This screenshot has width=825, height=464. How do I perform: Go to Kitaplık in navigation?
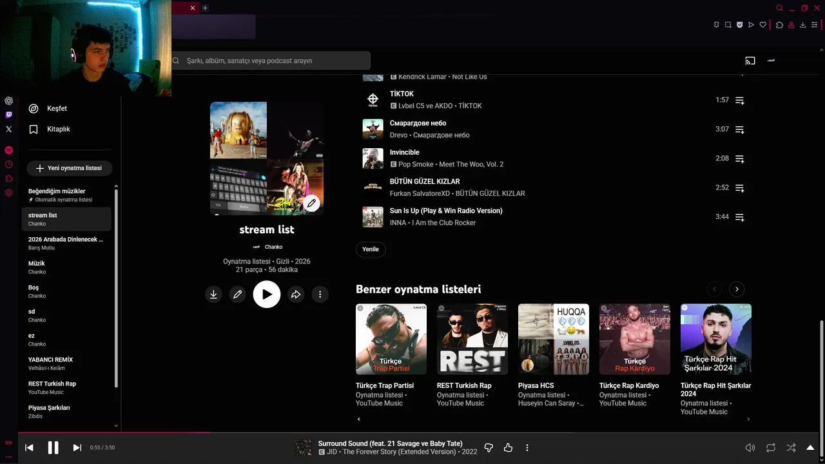(x=59, y=130)
